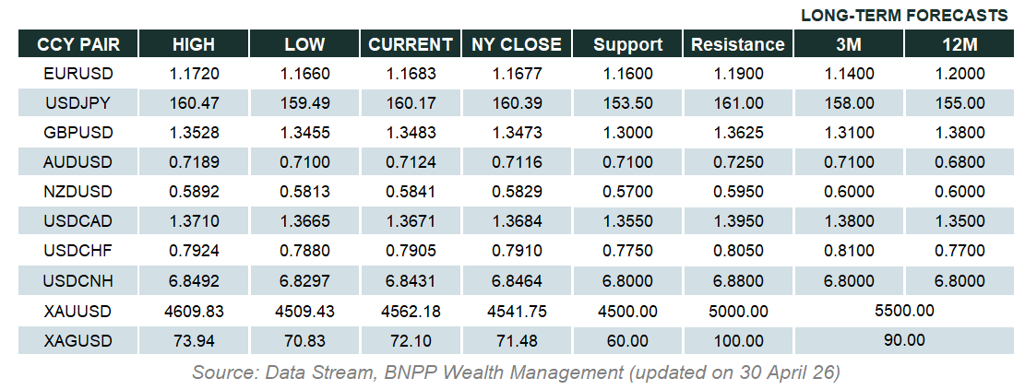Click the XAUUSD merged forecast 5500.00

pyautogui.click(x=904, y=311)
